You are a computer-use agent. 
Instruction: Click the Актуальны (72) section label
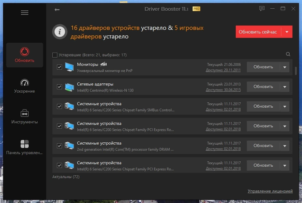coord(66,177)
